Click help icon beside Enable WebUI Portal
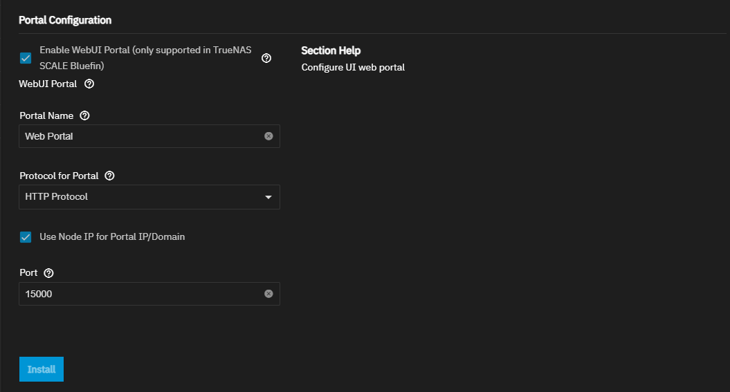This screenshot has height=392, width=730. tap(266, 58)
